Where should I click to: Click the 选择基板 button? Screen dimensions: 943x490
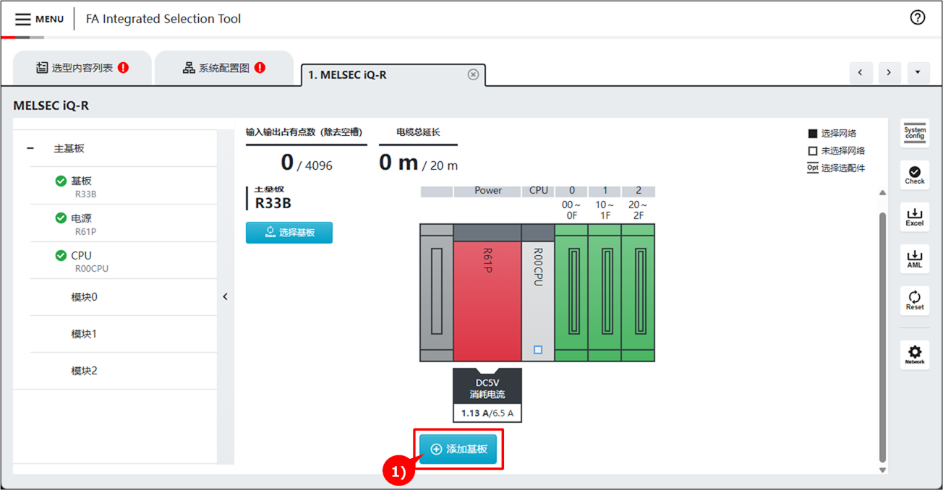point(289,233)
